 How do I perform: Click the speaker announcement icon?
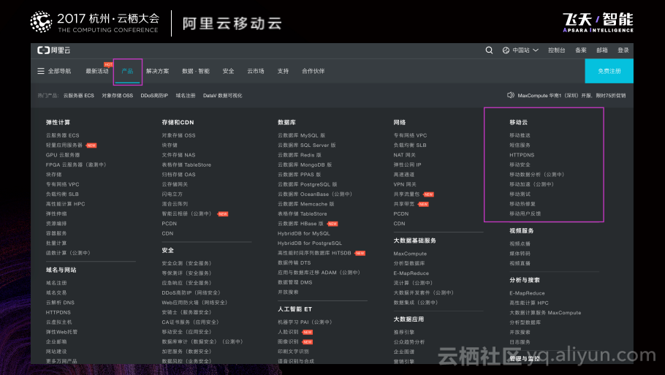(511, 95)
